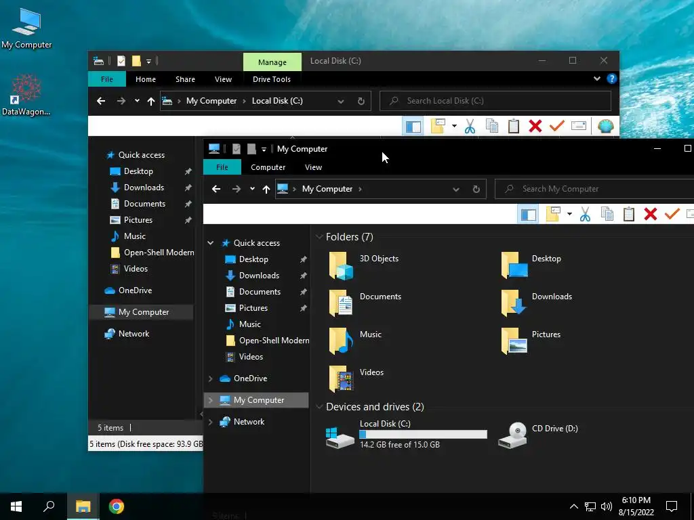Refresh Local Disk window
This screenshot has width=694, height=520.
click(x=361, y=102)
